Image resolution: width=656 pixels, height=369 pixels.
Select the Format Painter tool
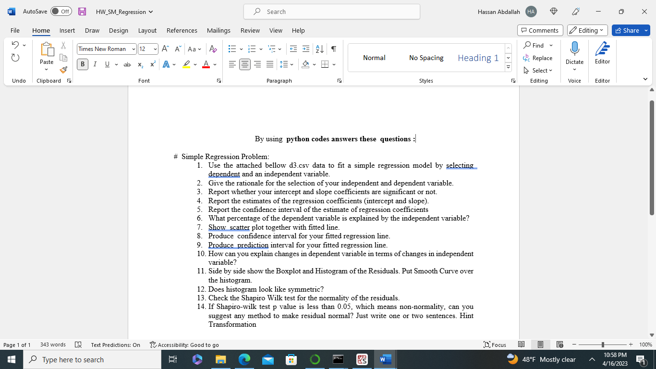click(x=63, y=69)
